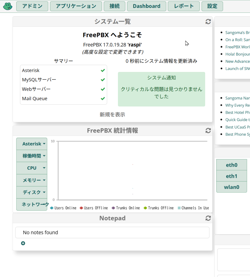
Task: Toggle Trunks Offline legend series
Action: (159, 208)
